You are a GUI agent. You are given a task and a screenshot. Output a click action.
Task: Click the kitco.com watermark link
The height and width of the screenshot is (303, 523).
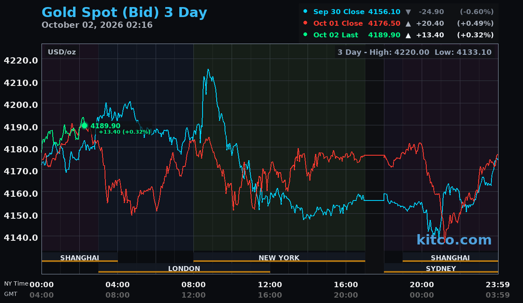click(x=454, y=240)
